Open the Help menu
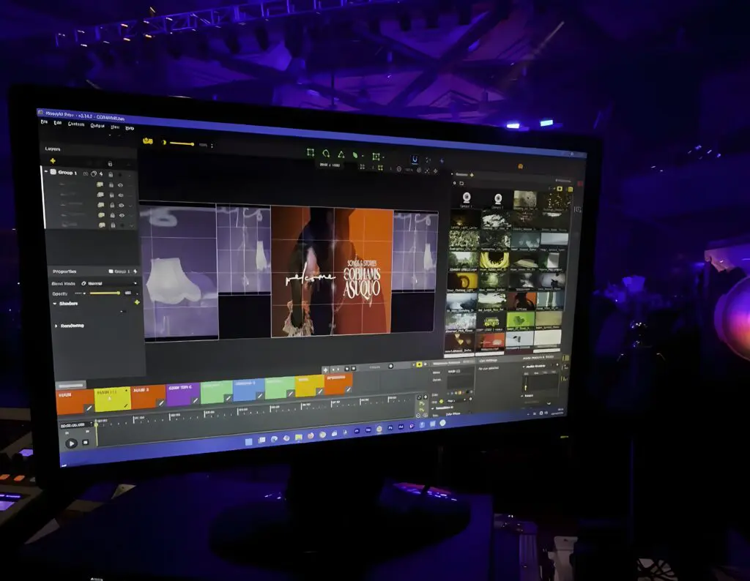750x581 pixels. [x=130, y=128]
